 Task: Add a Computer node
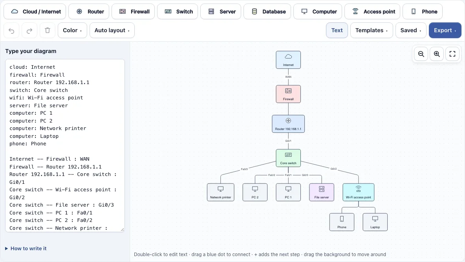click(318, 11)
